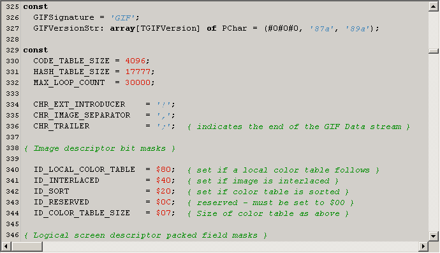Click line number 328 in gutter
The width and height of the screenshot is (440, 253).
(x=12, y=40)
